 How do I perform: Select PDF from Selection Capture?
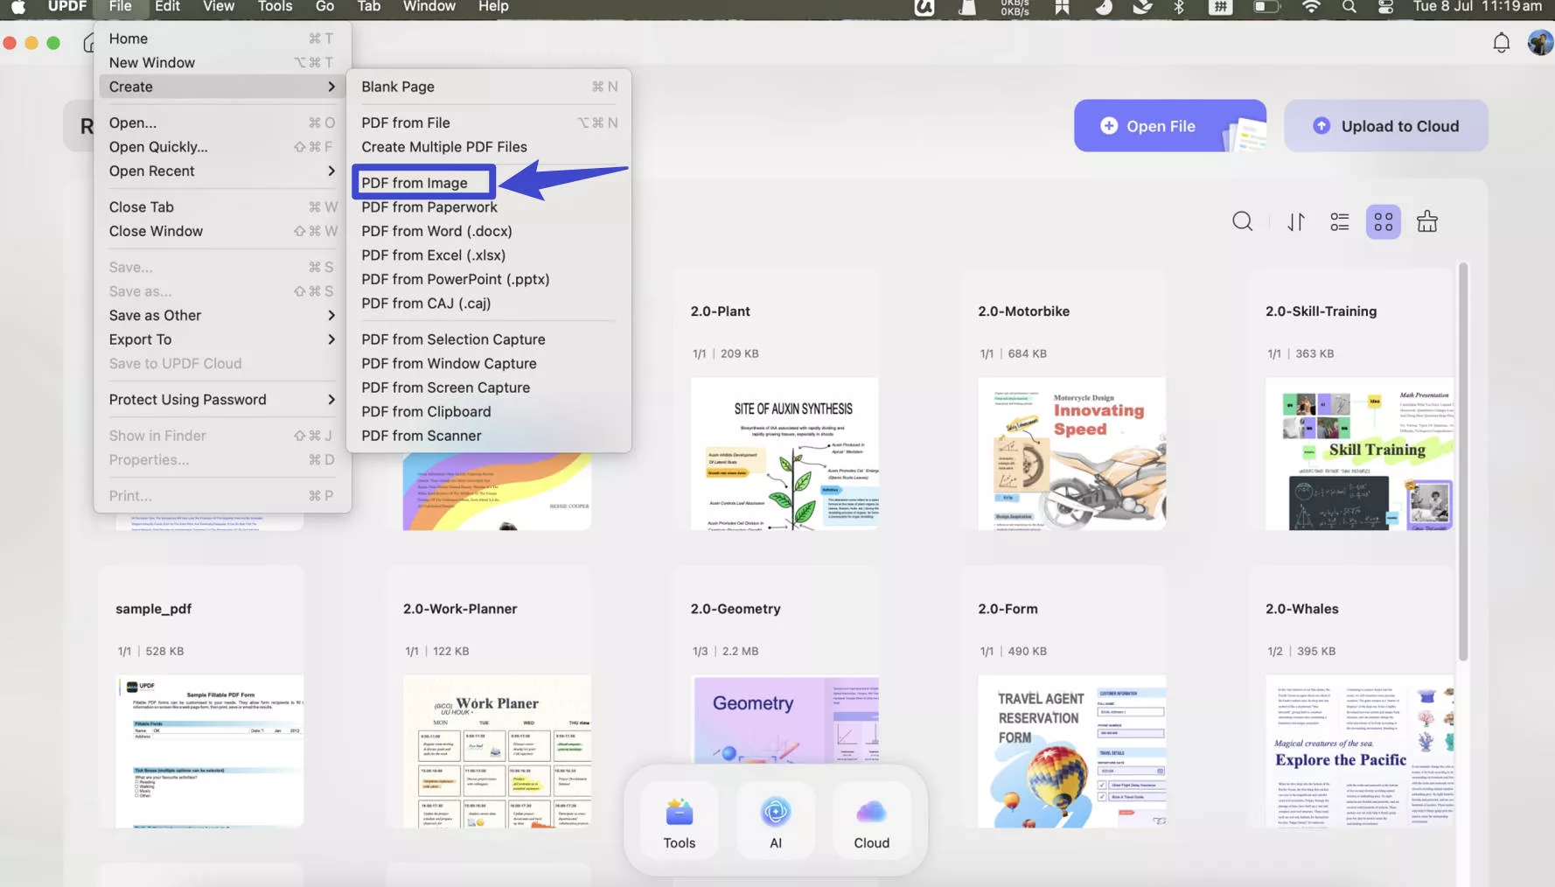pyautogui.click(x=489, y=339)
